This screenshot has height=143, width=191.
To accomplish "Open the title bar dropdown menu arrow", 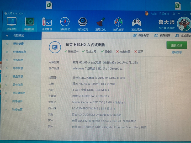I will [x=179, y=14].
